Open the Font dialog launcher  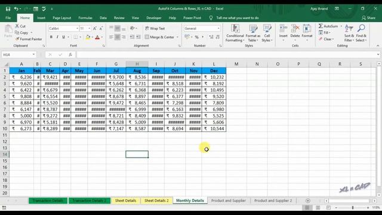(x=103, y=46)
